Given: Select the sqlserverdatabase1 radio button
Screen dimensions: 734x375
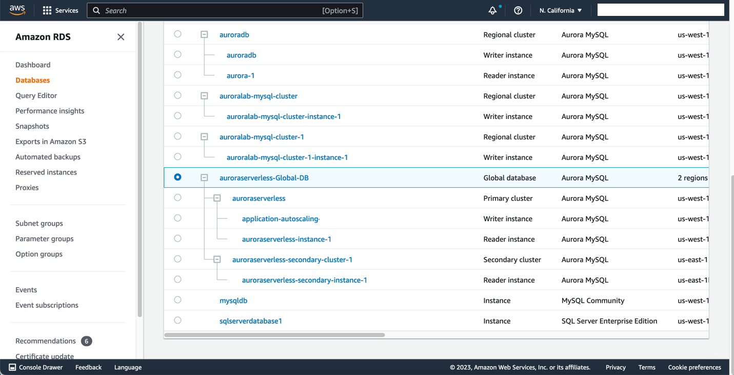Looking at the screenshot, I should click(177, 320).
